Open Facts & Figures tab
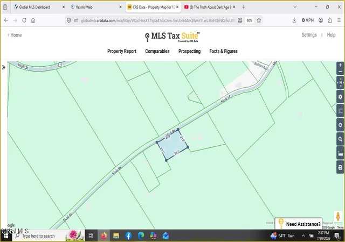Screen dimensions: 345x242 223,51
